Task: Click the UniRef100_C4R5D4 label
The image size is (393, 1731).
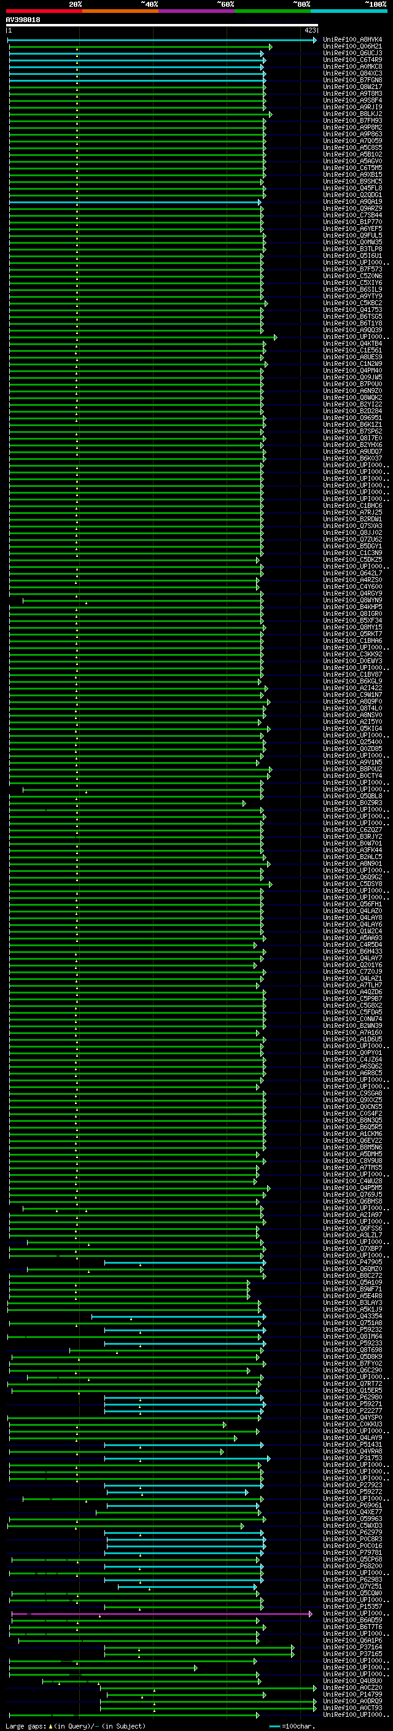Action: pyautogui.click(x=352, y=944)
